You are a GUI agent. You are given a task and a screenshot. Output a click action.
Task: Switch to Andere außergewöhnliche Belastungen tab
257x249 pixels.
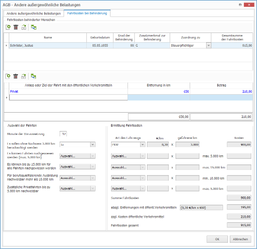pos(33,13)
